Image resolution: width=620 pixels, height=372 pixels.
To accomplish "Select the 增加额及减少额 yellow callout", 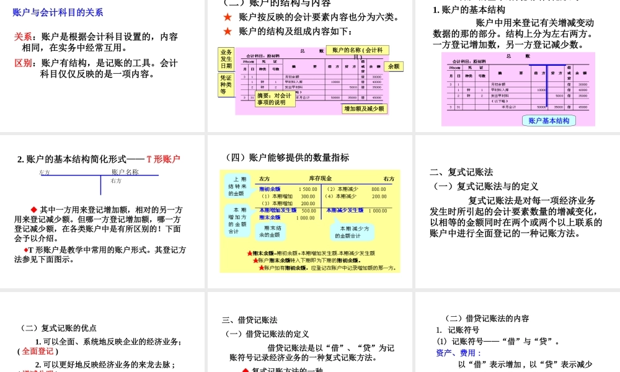I will click(365, 108).
